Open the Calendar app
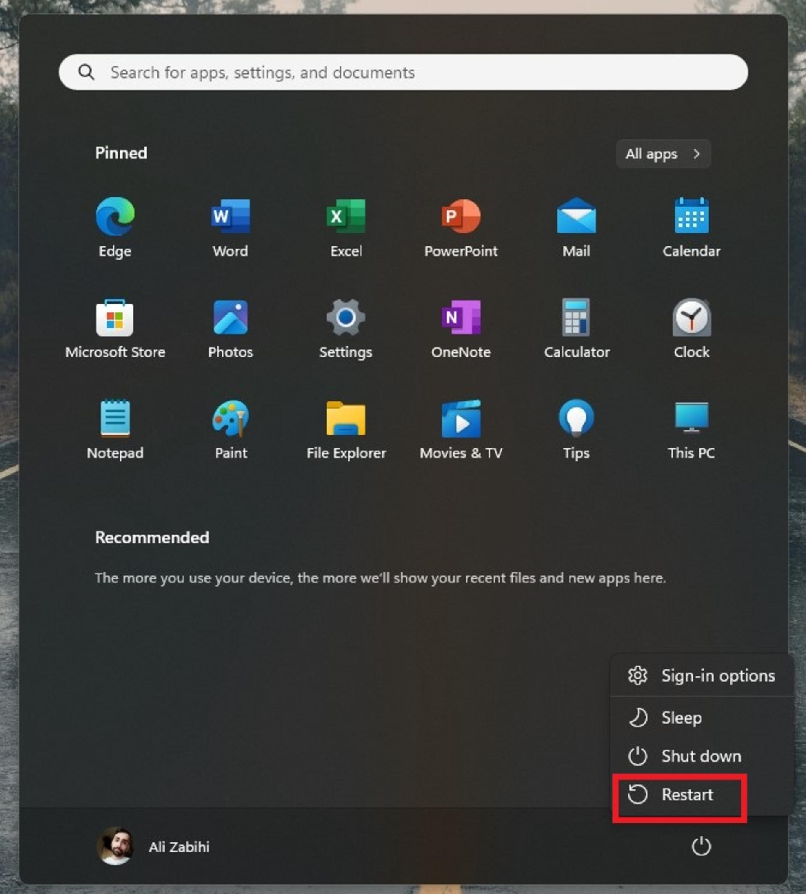806x894 pixels. pyautogui.click(x=691, y=228)
